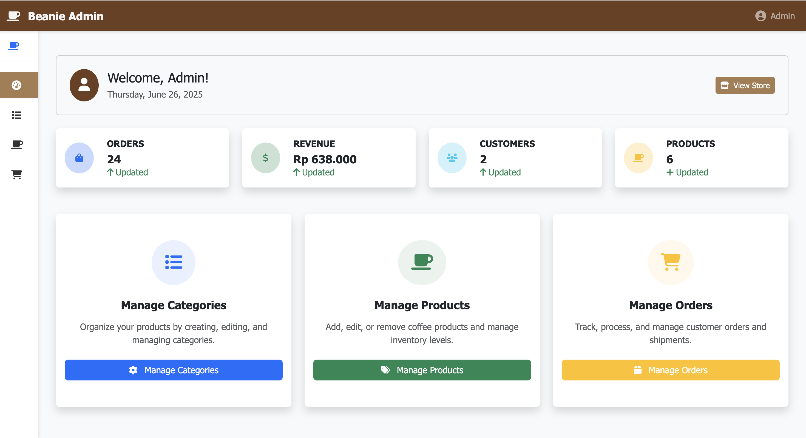The height and width of the screenshot is (438, 806).
Task: Click the large yellow shopping cart icon
Action: tap(671, 262)
